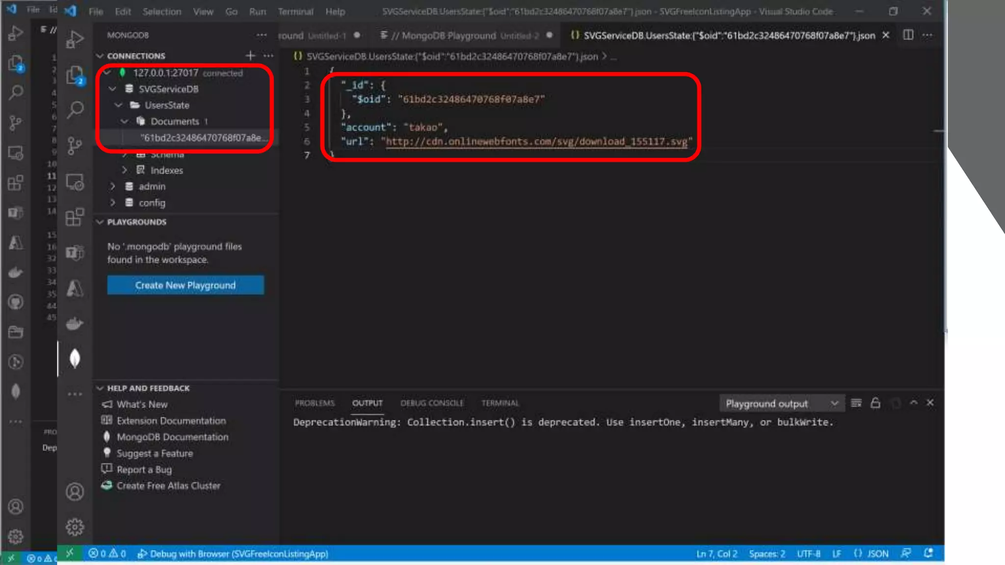Viewport: 1005px width, 565px height.
Task: Switch to the PROBLEMS panel tab
Action: pos(315,403)
